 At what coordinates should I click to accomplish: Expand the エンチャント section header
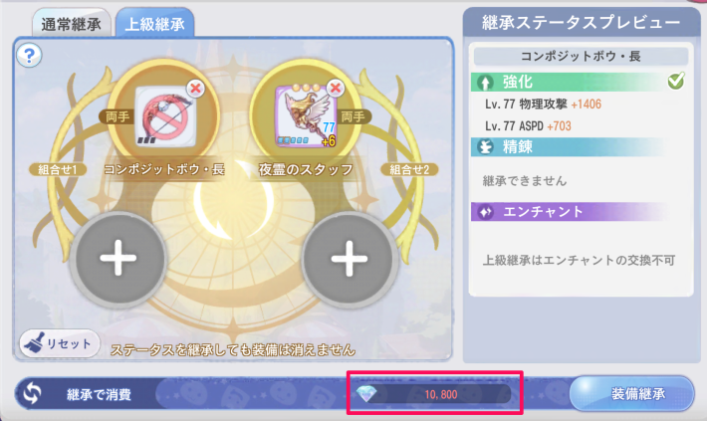(569, 211)
